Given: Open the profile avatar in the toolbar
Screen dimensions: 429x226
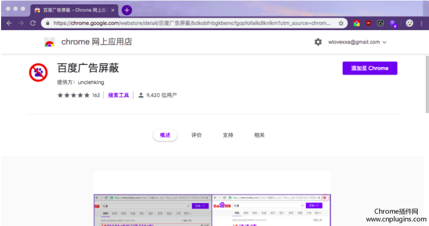Looking at the screenshot, I should [409, 23].
